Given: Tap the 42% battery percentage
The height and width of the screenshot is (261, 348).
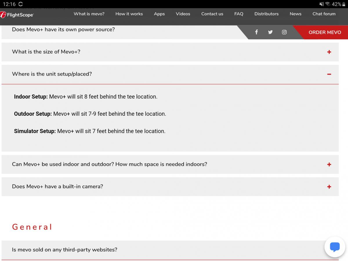Looking at the screenshot, I should coord(336,4).
